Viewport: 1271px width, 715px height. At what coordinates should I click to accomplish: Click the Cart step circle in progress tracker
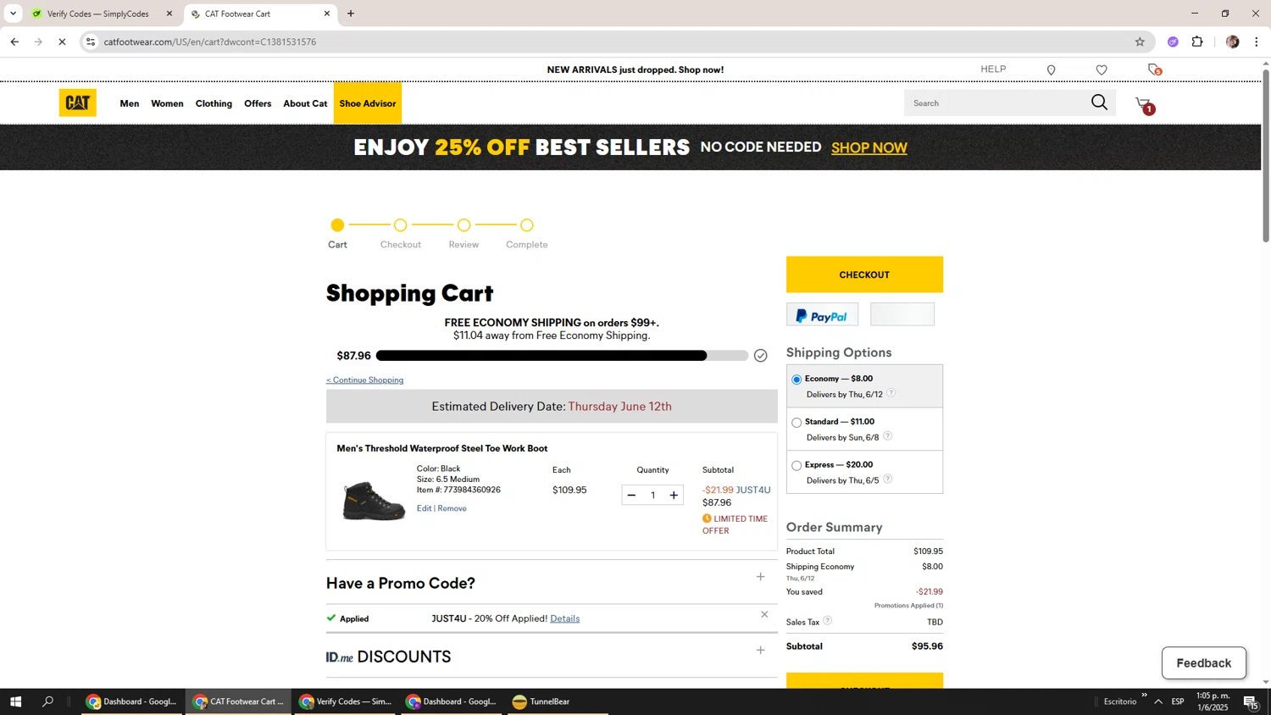pyautogui.click(x=337, y=225)
